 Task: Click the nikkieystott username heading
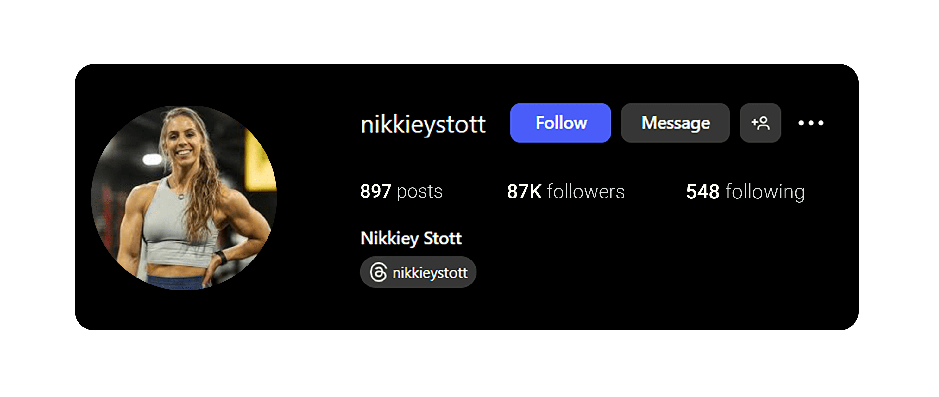pyautogui.click(x=423, y=124)
